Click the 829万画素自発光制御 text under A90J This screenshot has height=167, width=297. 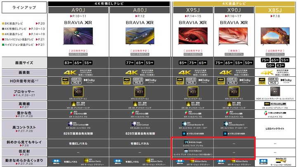pos(78,134)
